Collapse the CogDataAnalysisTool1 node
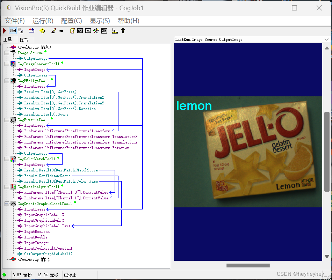The width and height of the screenshot is (332, 280). [x=7, y=187]
